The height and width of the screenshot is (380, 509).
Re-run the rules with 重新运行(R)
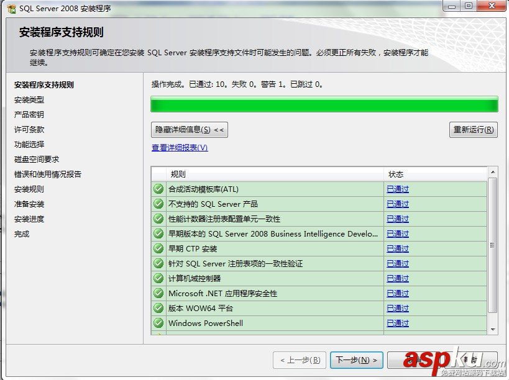point(474,130)
